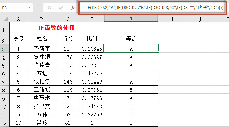Select row 2 header

click(x=5, y=38)
